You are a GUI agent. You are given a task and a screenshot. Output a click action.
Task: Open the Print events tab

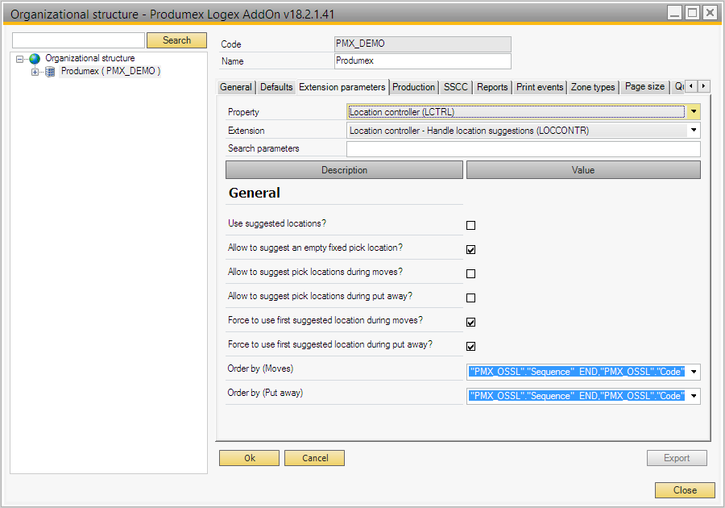tap(540, 87)
